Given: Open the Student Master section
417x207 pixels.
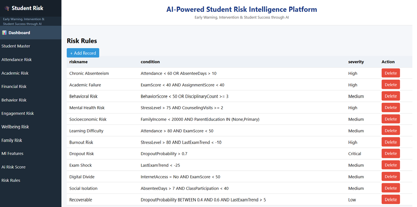Looking at the screenshot, I should pyautogui.click(x=16, y=46).
